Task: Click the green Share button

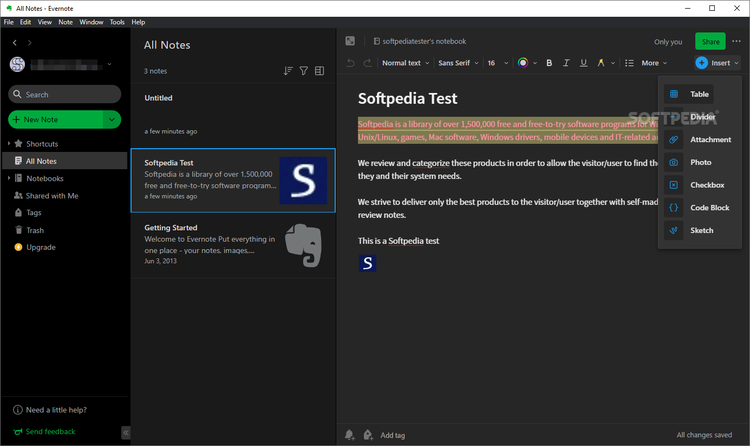Action: tap(710, 42)
